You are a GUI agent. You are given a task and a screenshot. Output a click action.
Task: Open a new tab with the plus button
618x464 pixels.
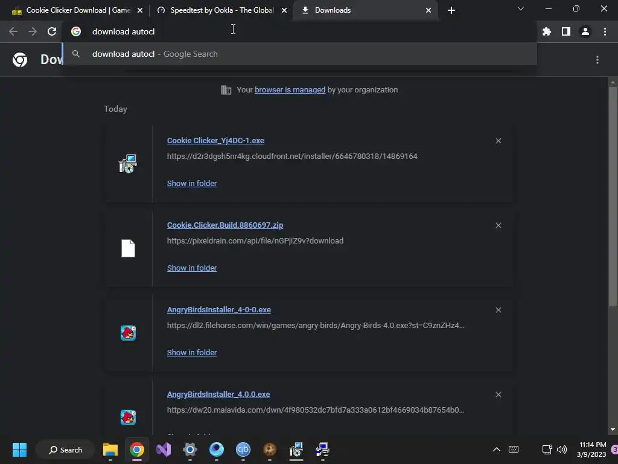tap(451, 10)
